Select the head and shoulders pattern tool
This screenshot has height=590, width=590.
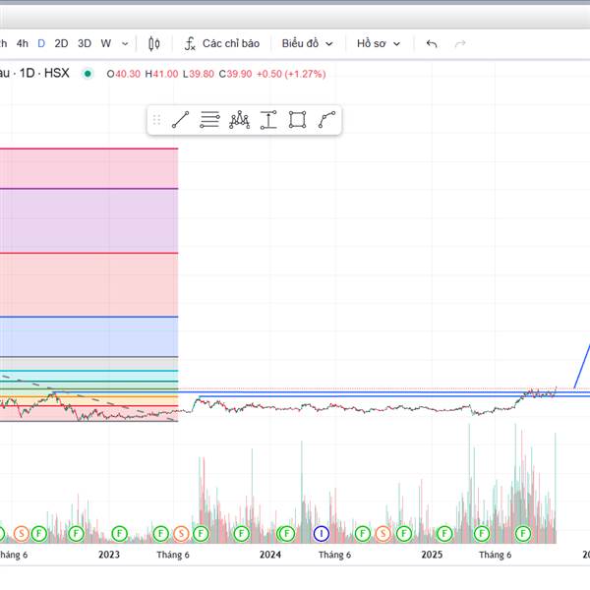(239, 120)
